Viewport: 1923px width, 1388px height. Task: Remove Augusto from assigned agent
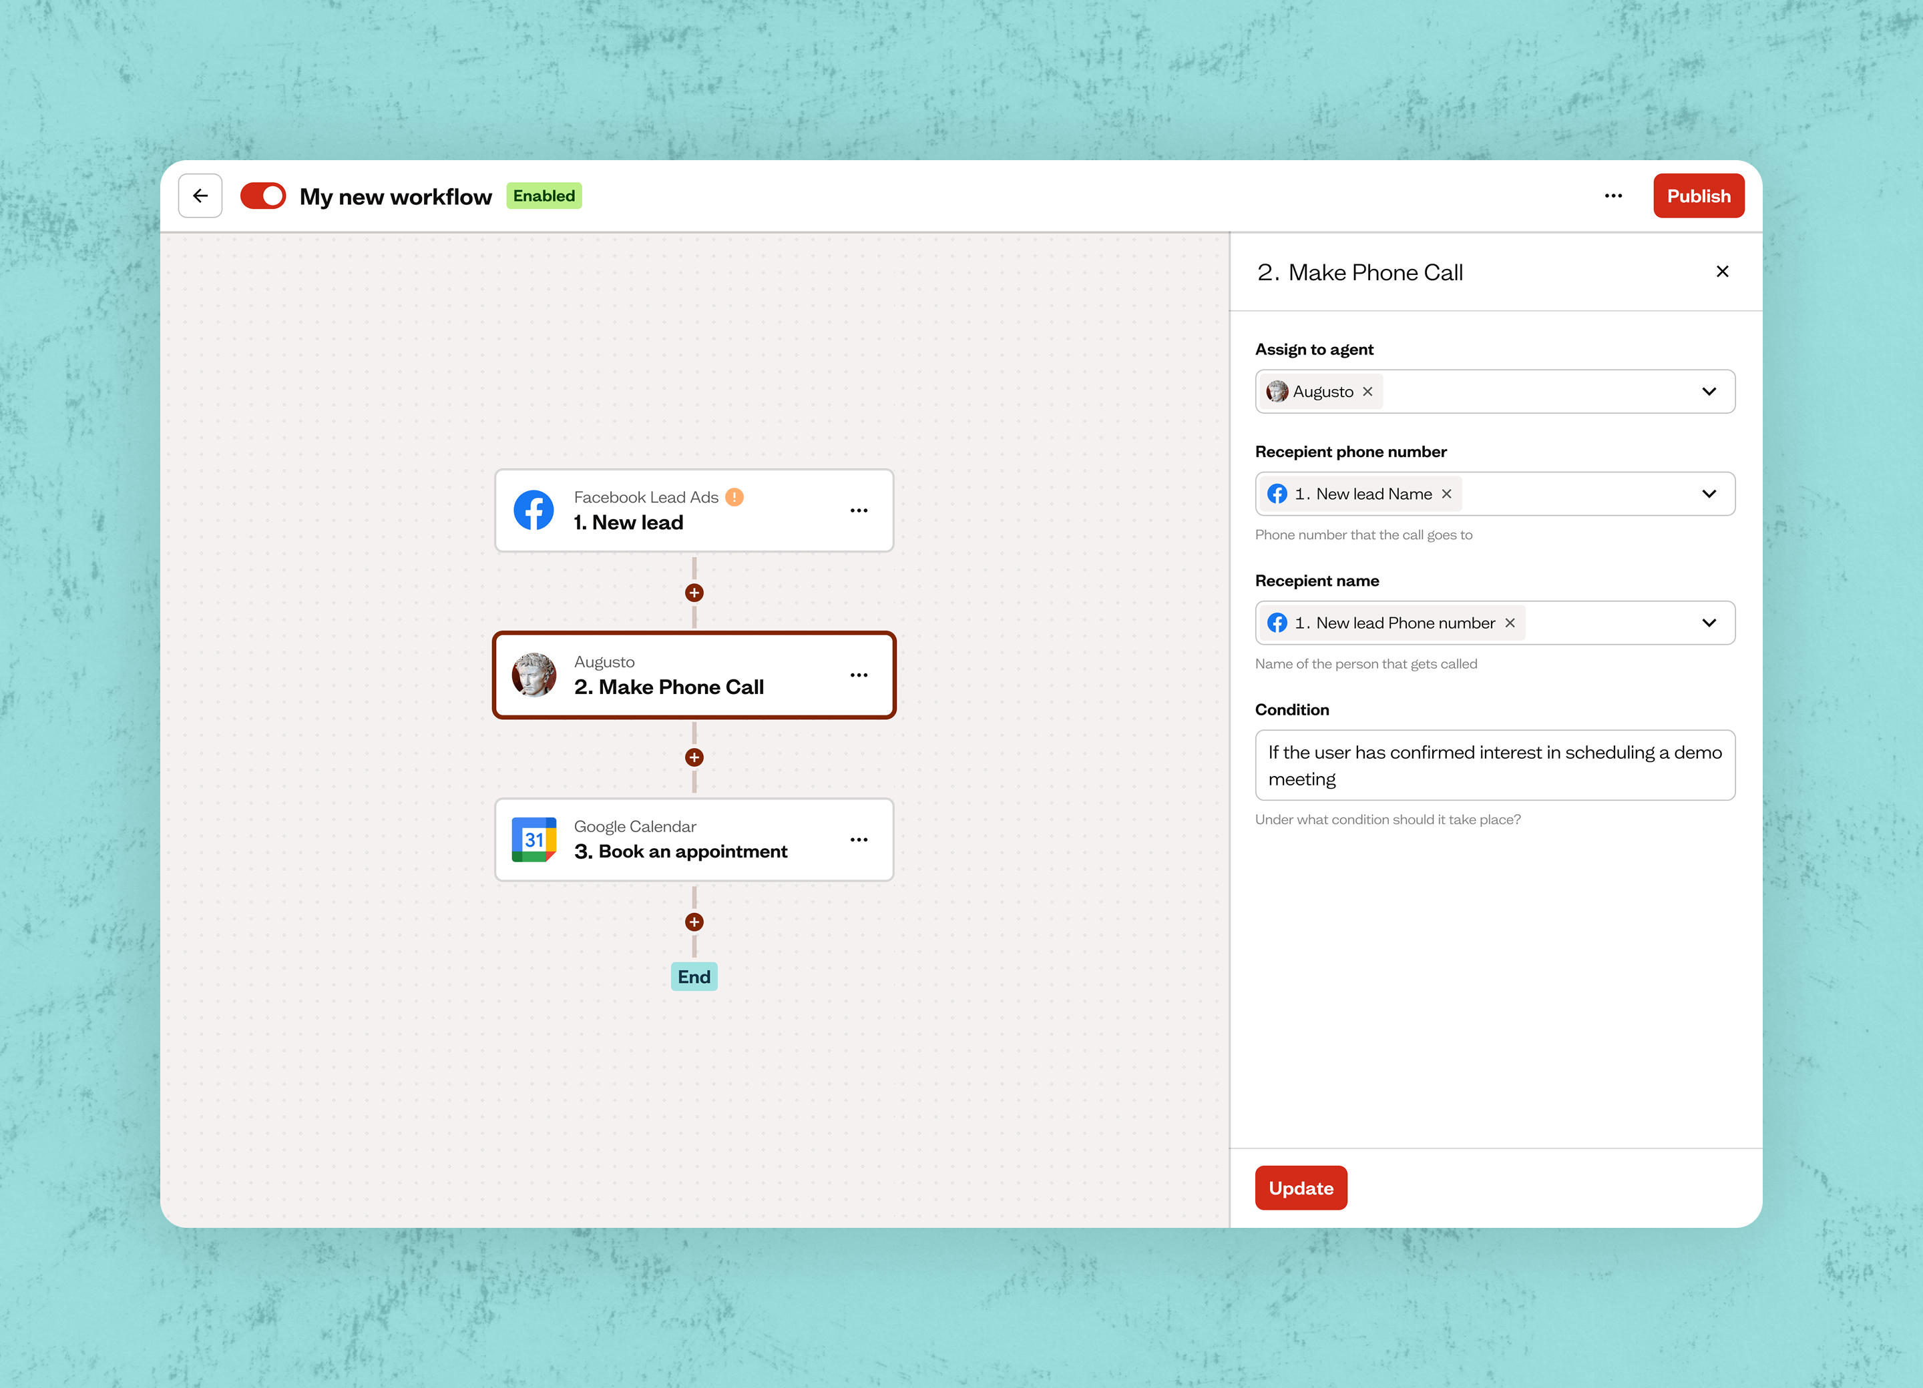click(1367, 392)
